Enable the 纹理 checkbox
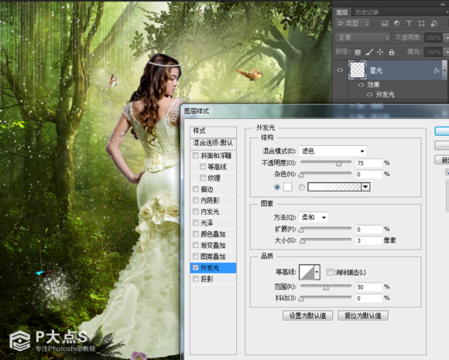 203,178
